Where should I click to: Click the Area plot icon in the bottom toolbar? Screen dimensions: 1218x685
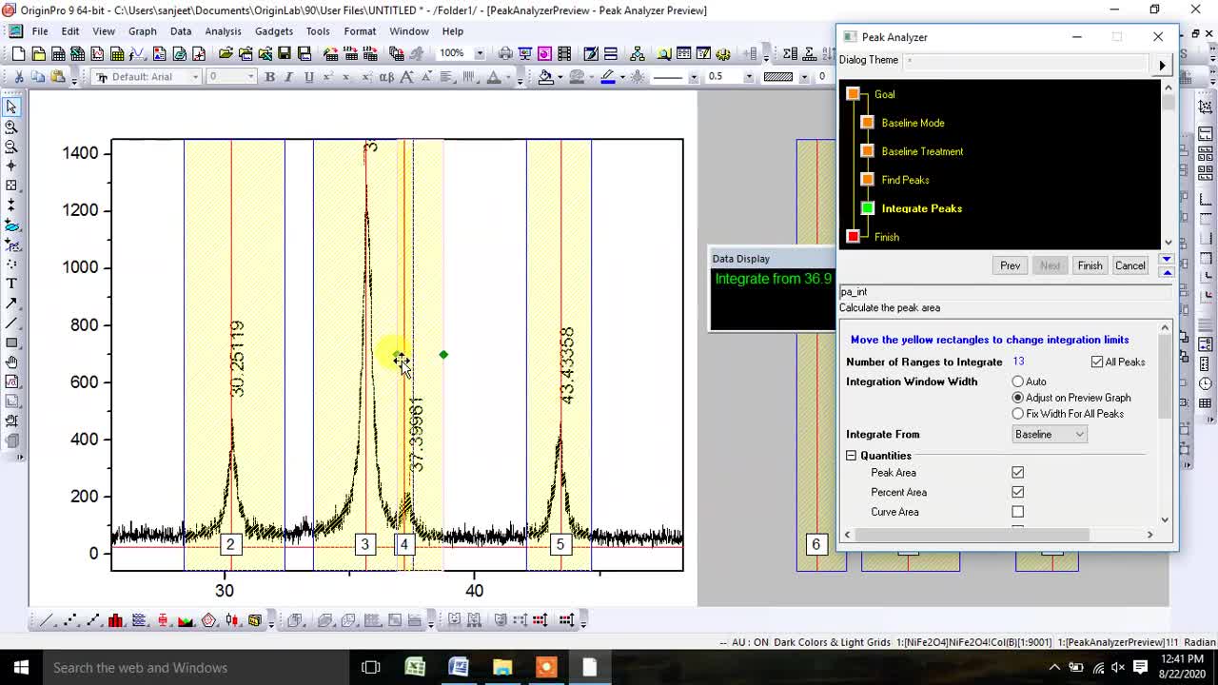[186, 620]
